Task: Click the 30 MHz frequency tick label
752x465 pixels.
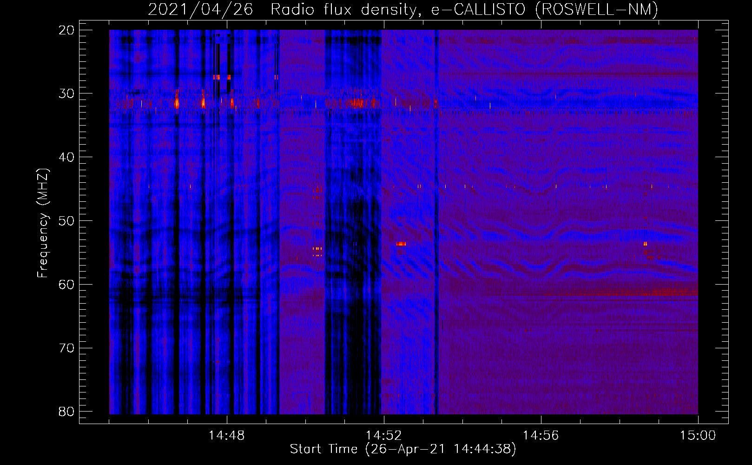Action: point(66,93)
